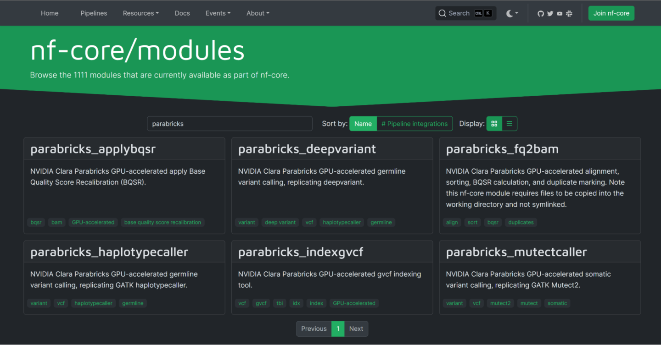
Task: Switch display to grid view icon
Action: (x=494, y=123)
